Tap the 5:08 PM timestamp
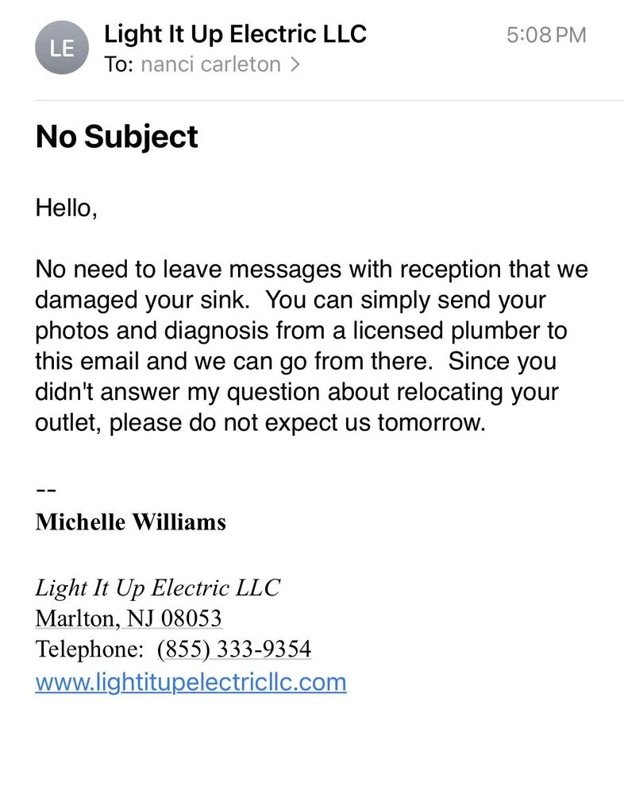 click(x=546, y=35)
